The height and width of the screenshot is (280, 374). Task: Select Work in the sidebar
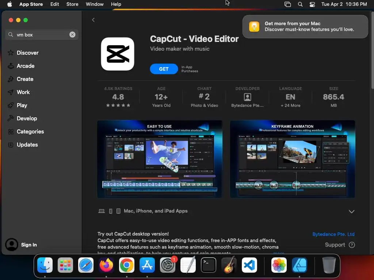tap(23, 92)
